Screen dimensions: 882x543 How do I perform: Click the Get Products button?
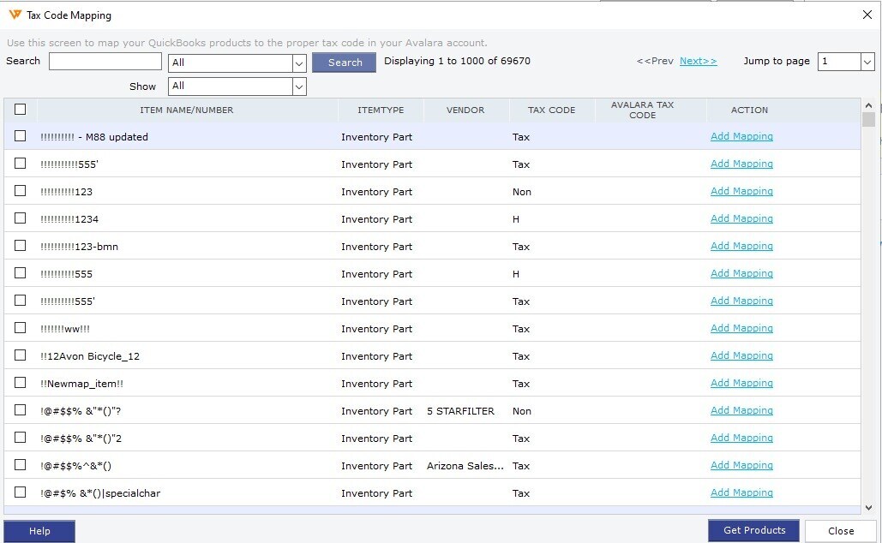(x=753, y=530)
